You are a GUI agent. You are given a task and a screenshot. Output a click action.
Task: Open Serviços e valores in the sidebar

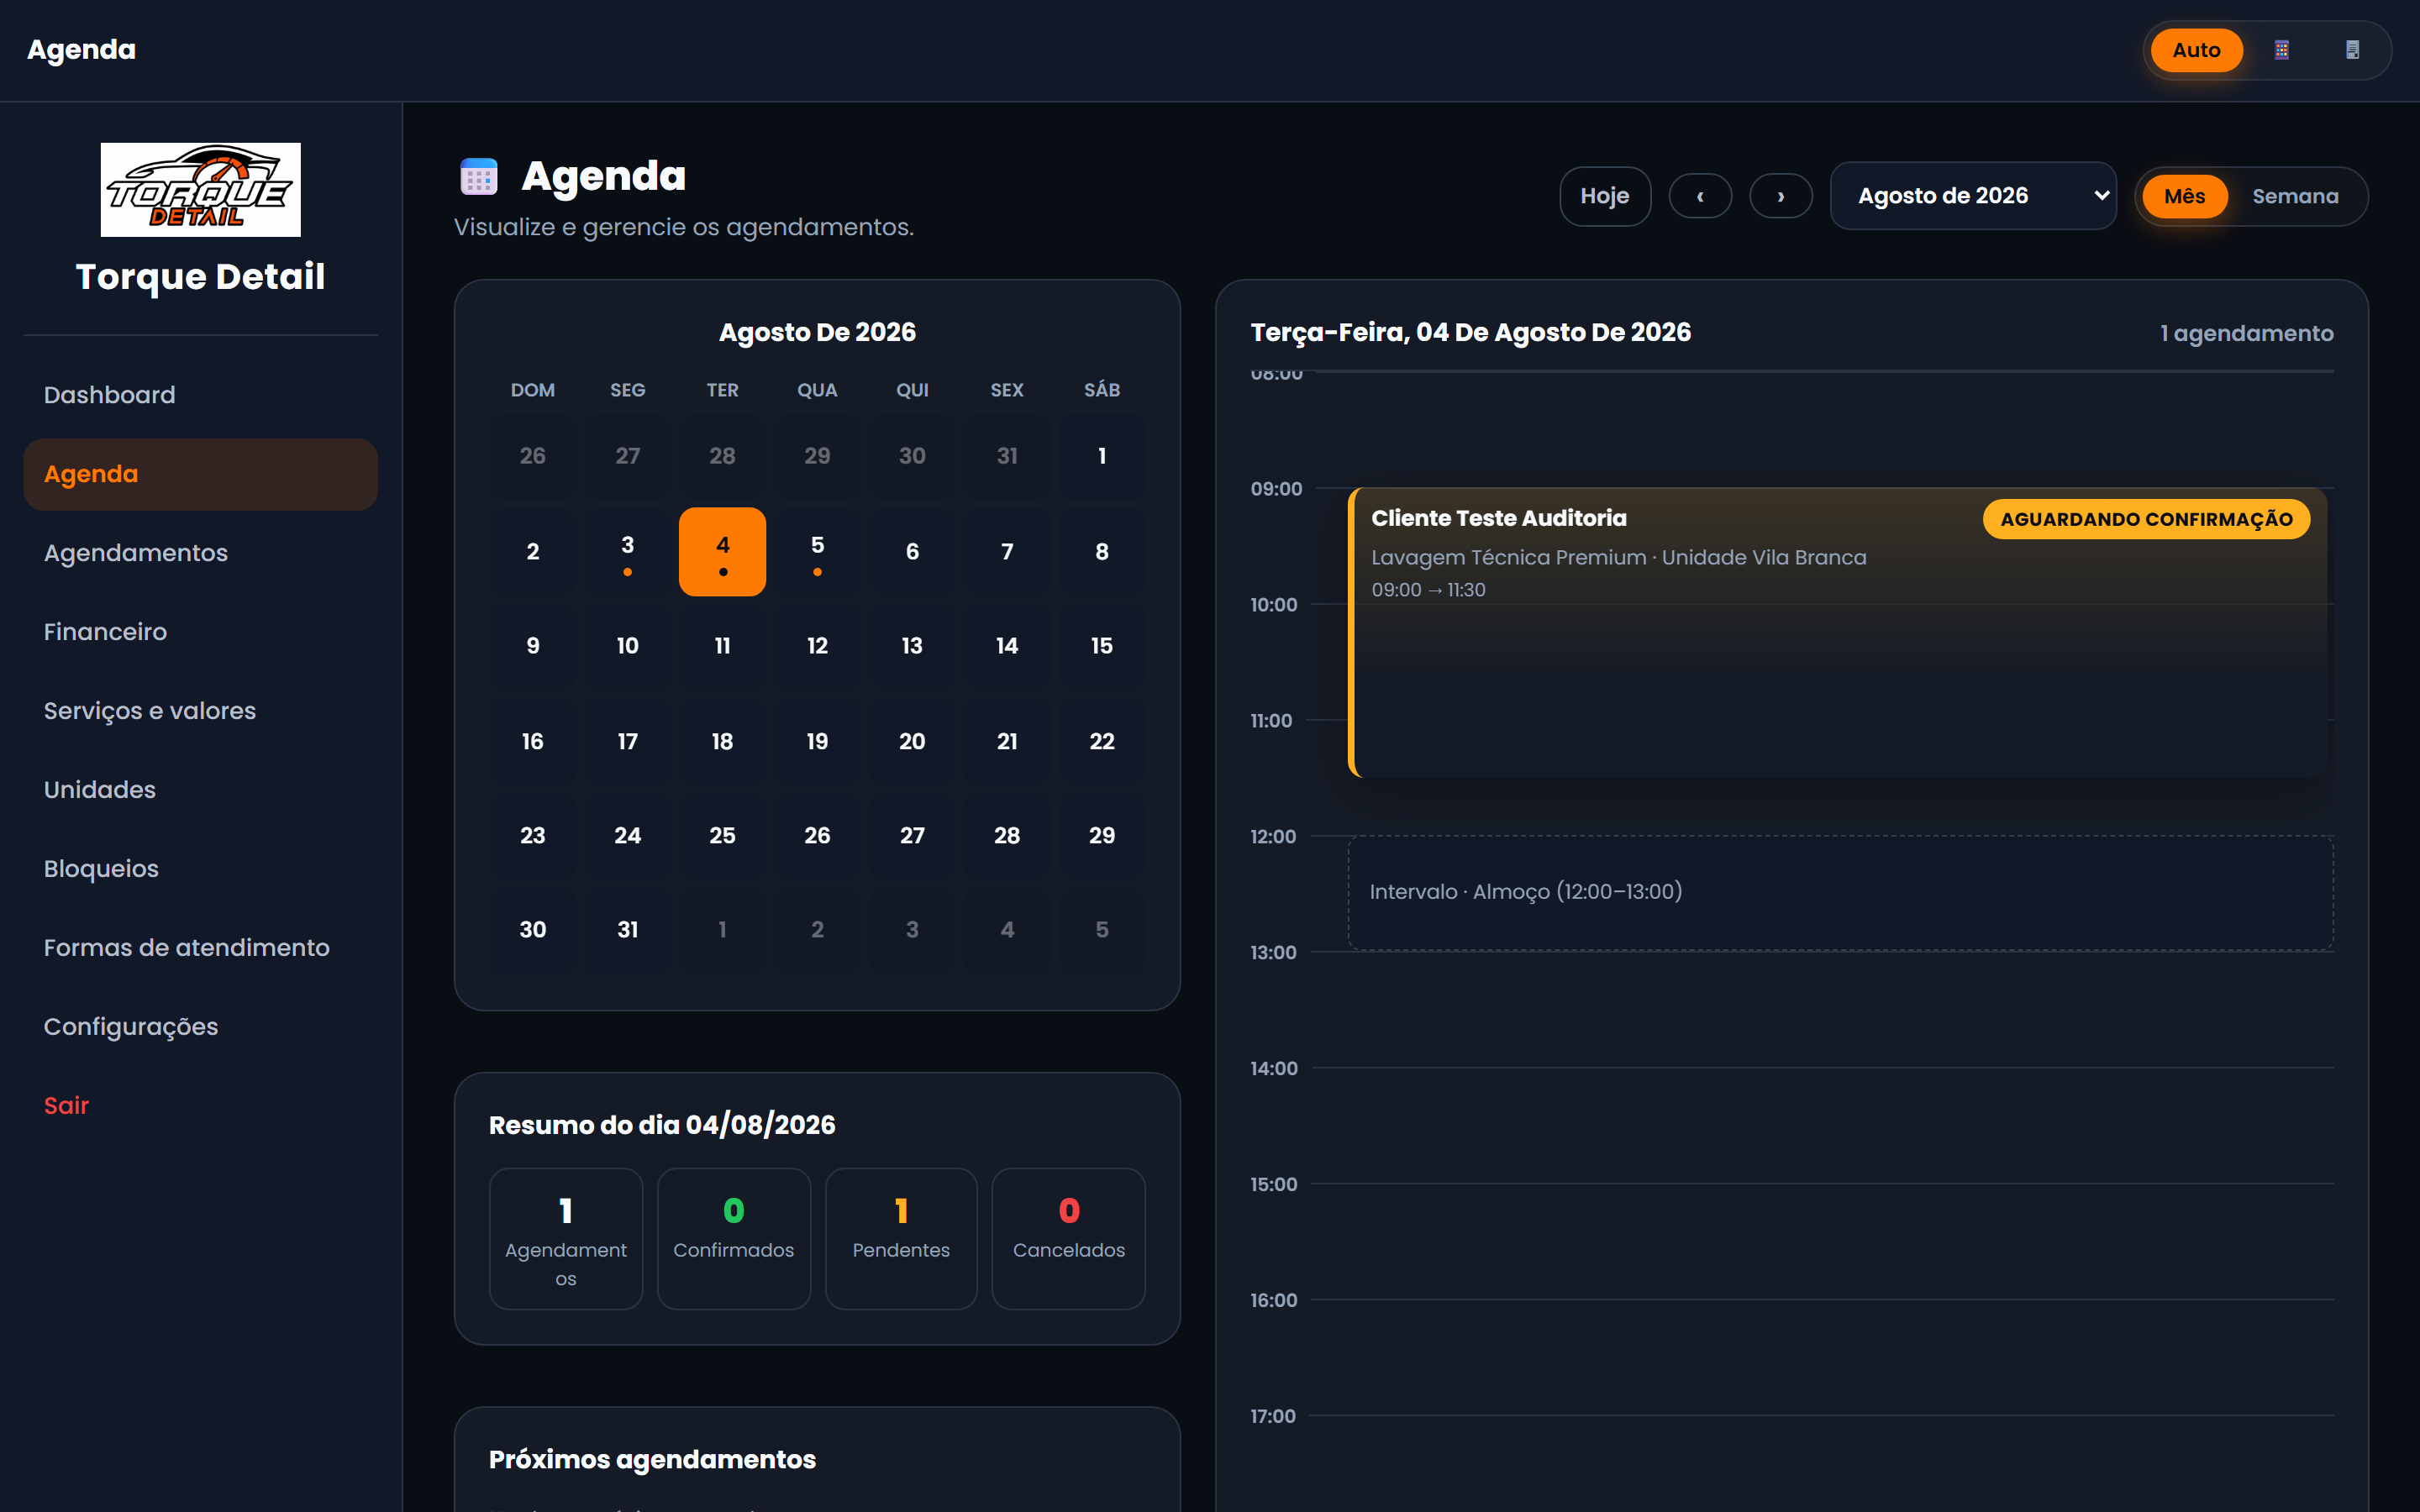click(200, 711)
